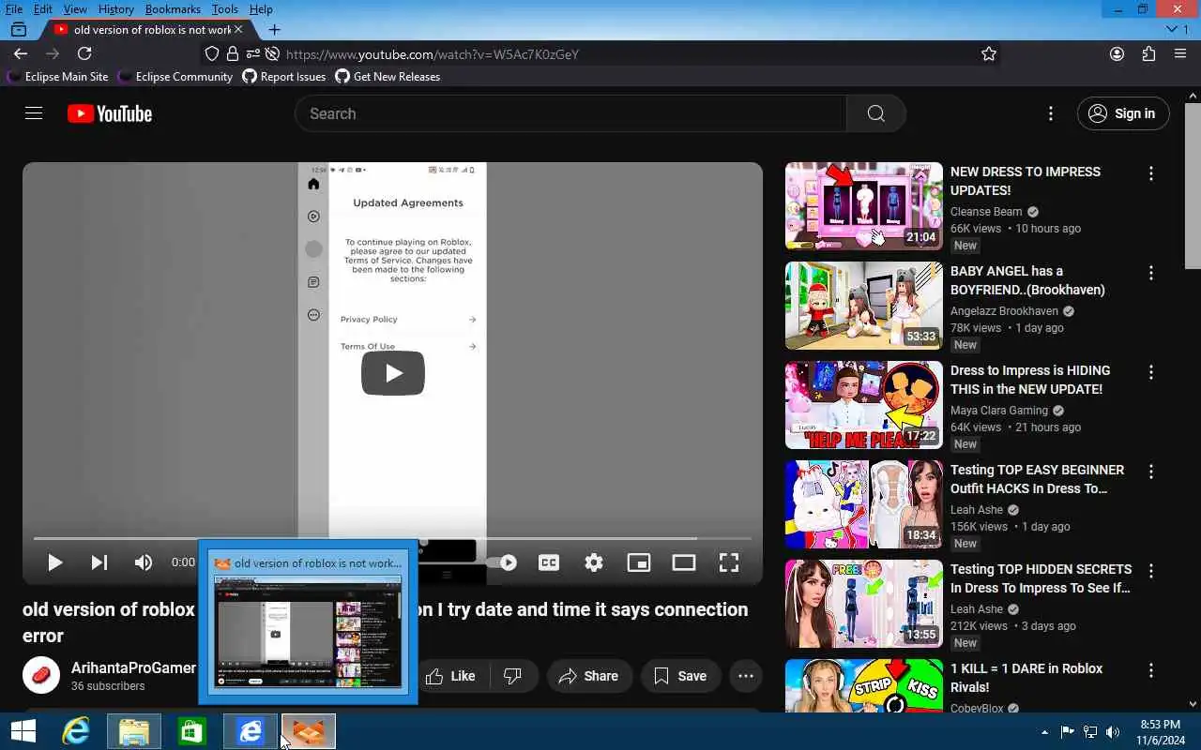The width and height of the screenshot is (1201, 750).
Task: Open the player settings gear
Action: pos(594,562)
